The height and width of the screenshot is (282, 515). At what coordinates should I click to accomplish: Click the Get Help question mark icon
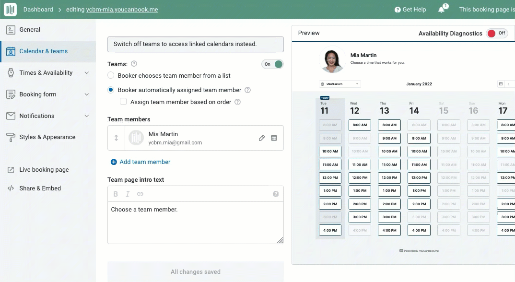397,9
